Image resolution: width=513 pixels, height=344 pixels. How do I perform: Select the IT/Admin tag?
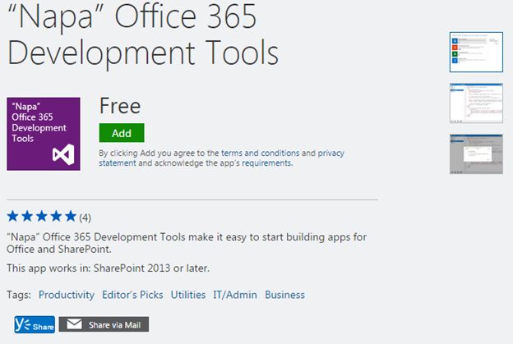click(x=235, y=295)
